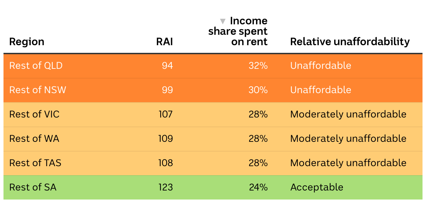Click the sort arrow beside Income share
This screenshot has height=203, width=426.
[x=223, y=21]
